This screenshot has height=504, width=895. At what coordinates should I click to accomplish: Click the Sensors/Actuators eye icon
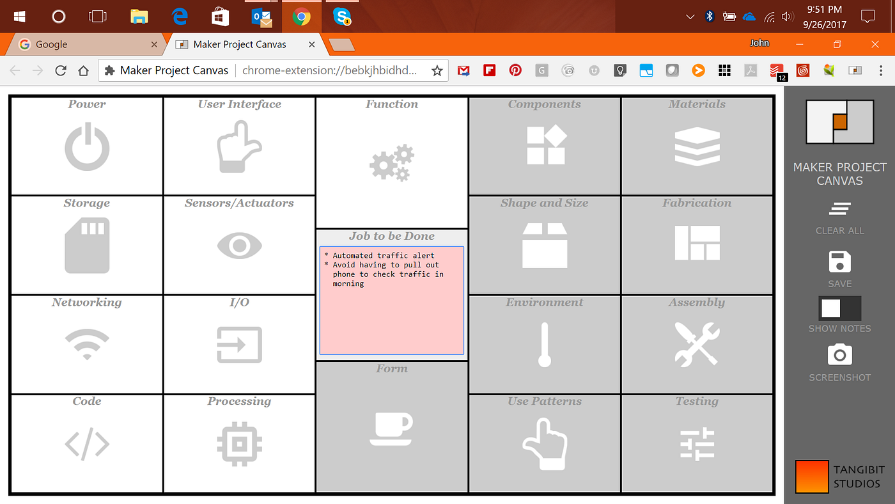[x=239, y=246]
